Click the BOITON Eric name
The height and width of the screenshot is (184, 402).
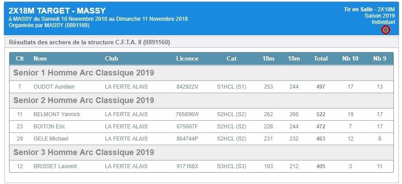click(x=50, y=127)
